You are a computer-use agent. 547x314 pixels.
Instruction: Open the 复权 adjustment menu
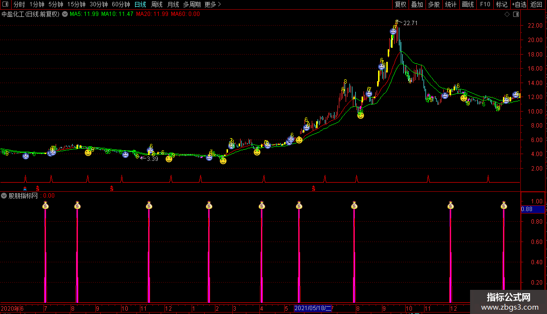[400, 4]
